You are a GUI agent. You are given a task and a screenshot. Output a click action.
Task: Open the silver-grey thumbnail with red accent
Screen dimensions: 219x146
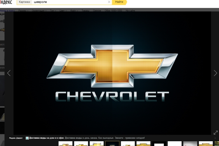pyautogui.click(x=190, y=143)
